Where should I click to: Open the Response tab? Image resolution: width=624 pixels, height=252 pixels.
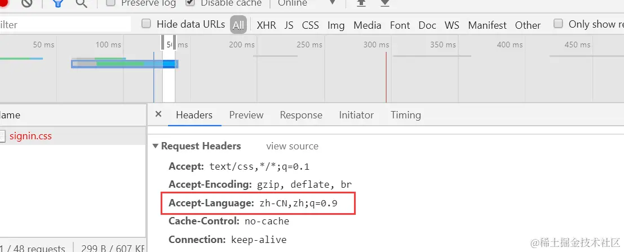pos(301,115)
